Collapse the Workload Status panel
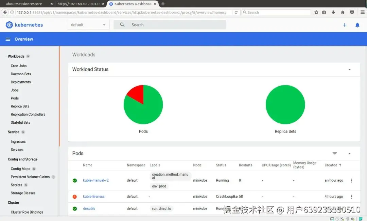 click(x=350, y=69)
